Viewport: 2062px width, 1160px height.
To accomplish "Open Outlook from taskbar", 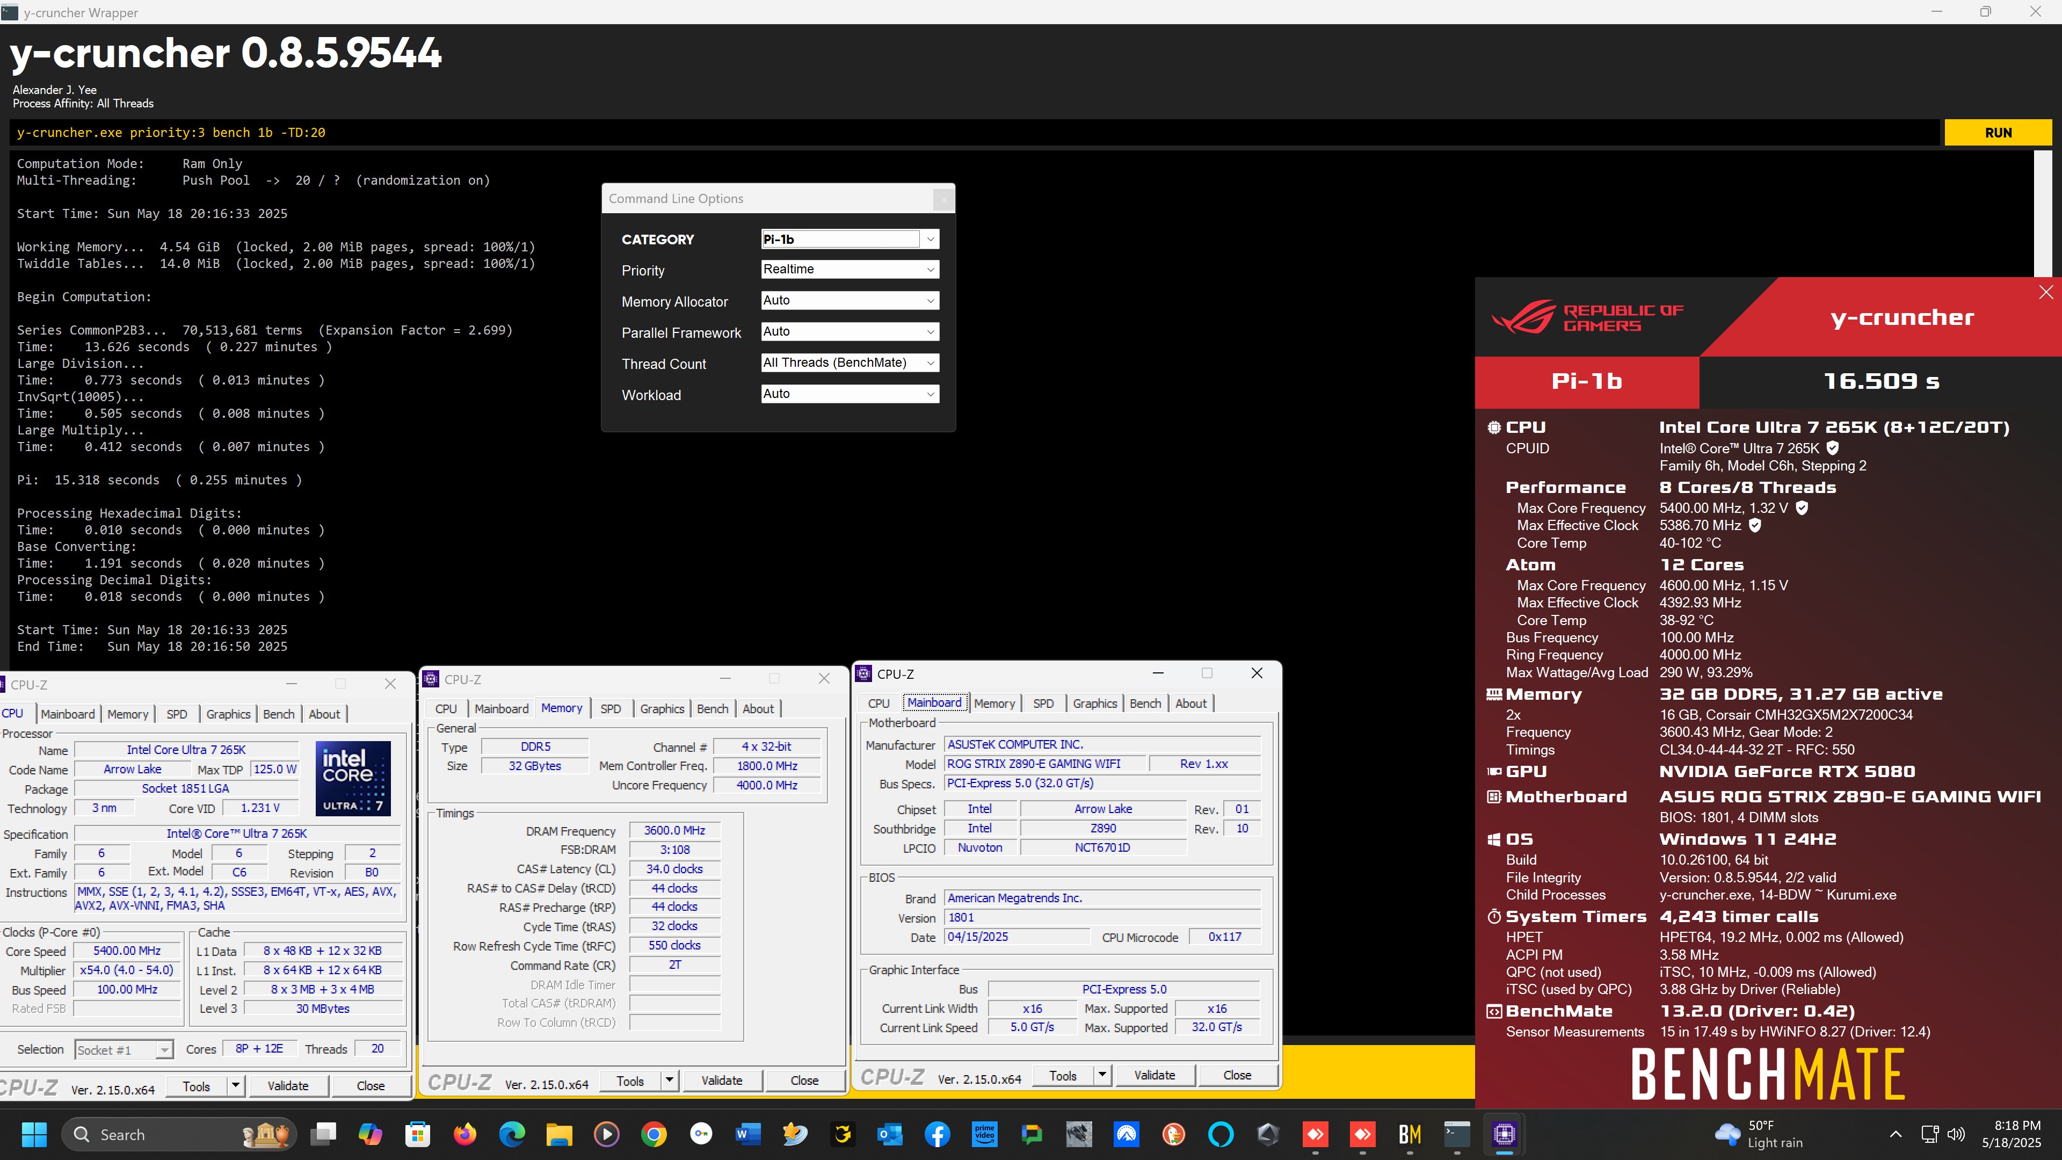I will click(889, 1134).
